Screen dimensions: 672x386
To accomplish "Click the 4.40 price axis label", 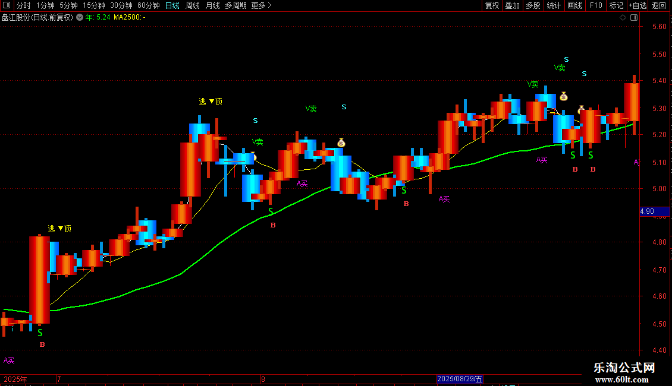I will [659, 350].
